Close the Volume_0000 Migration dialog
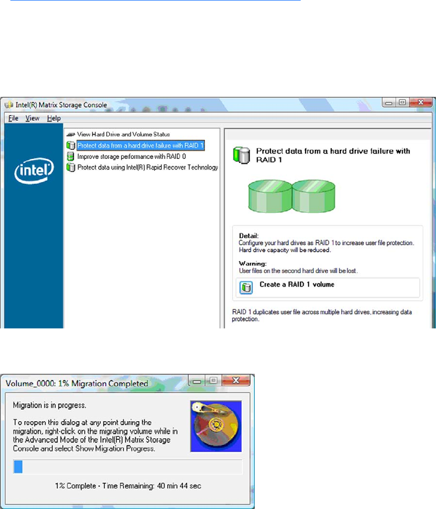436x509 pixels. 236,381
